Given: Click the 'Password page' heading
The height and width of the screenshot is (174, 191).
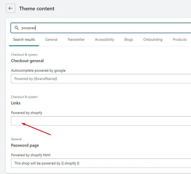Looking at the screenshot, I should tap(25, 145).
